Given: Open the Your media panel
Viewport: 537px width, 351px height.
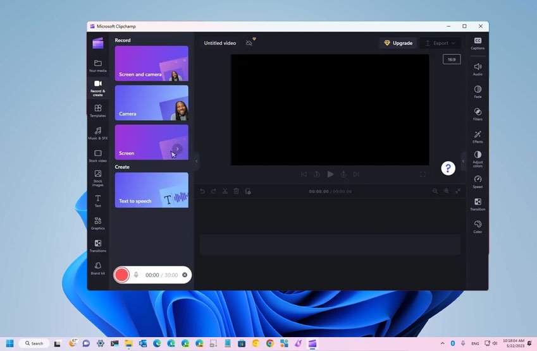Looking at the screenshot, I should [97, 66].
